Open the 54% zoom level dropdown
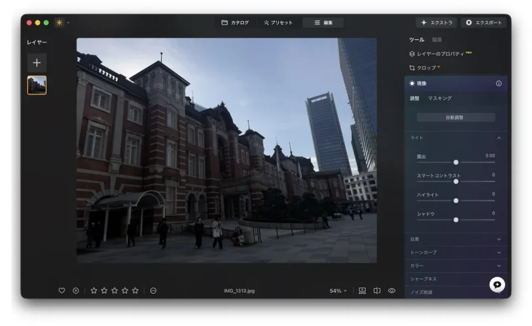 338,291
